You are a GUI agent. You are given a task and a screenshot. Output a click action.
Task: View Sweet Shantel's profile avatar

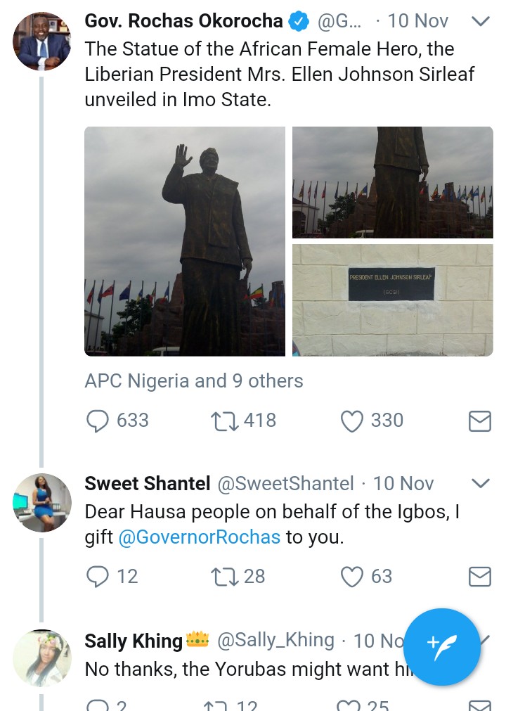click(41, 502)
